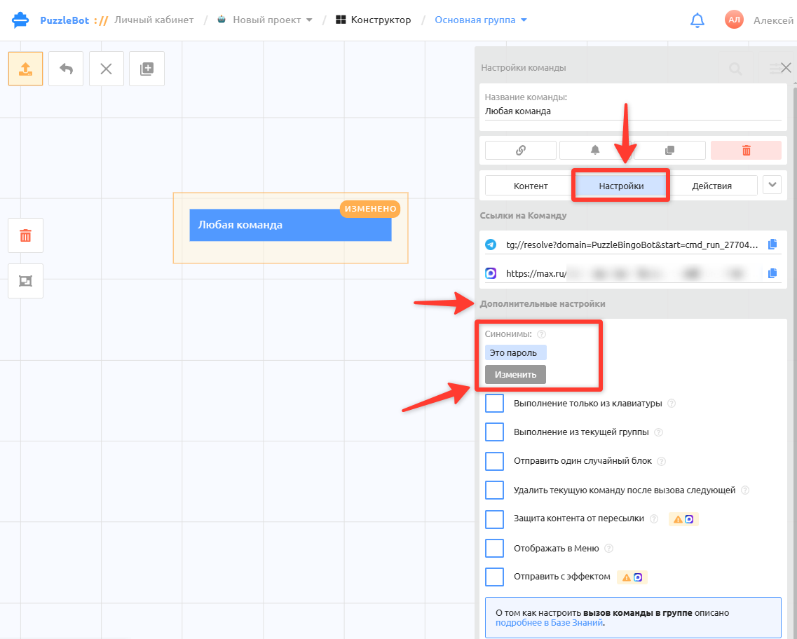Click the fit-to-screen frame icon
This screenshot has height=639, width=797.
[x=25, y=281]
